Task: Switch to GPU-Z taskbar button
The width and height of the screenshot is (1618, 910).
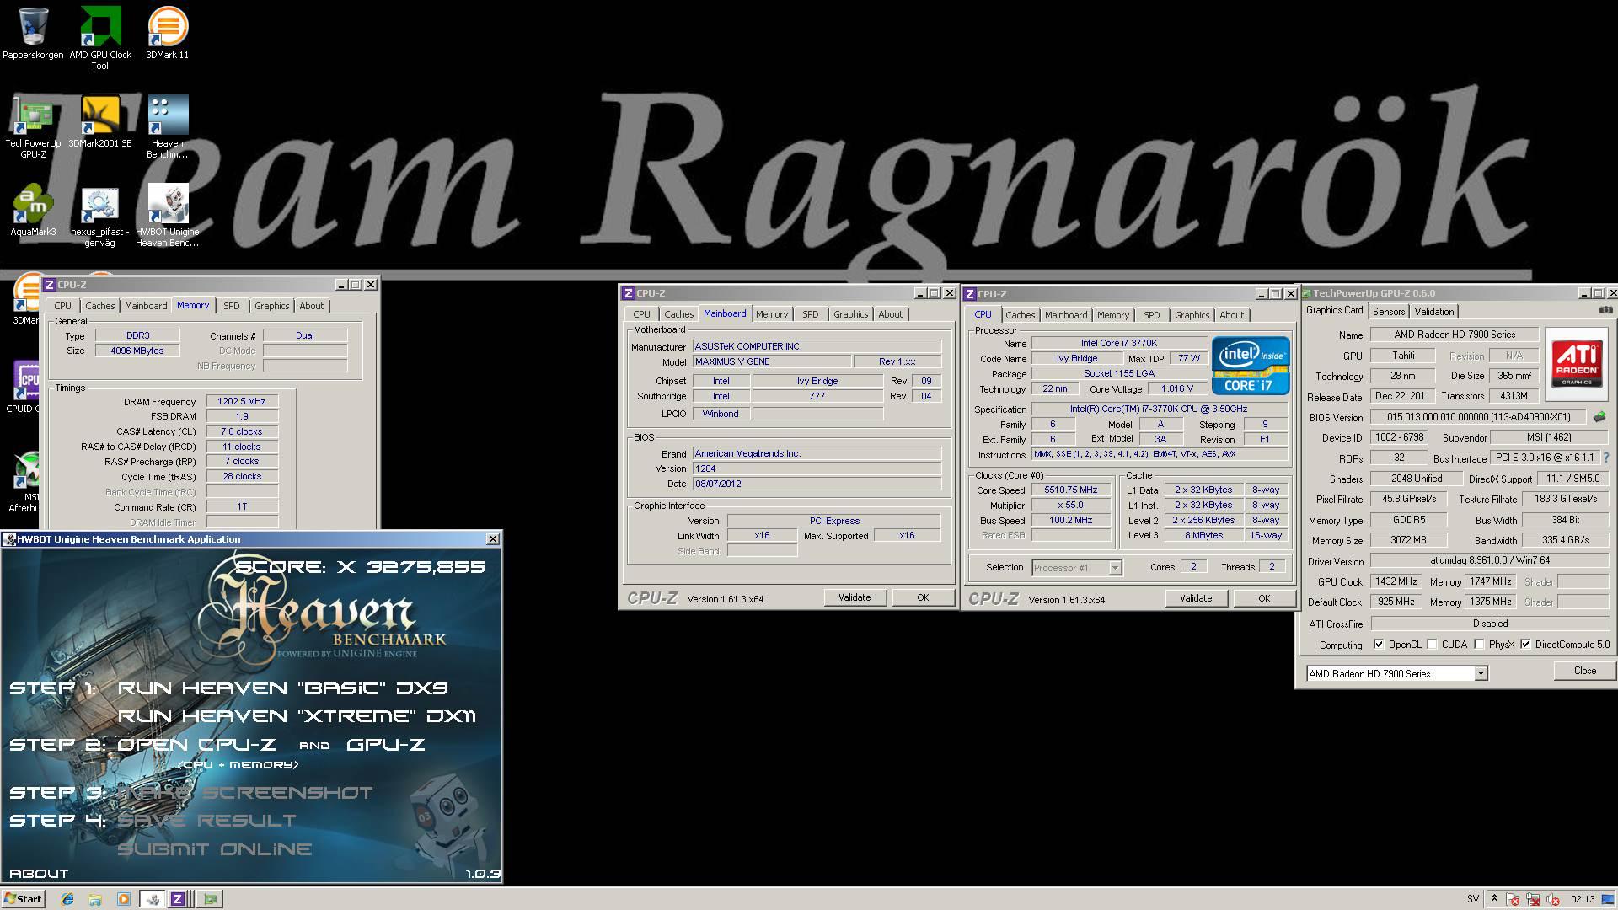Action: tap(210, 899)
